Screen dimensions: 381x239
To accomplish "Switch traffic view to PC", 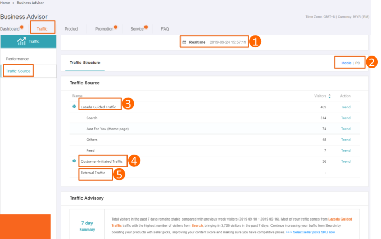I will [358, 63].
